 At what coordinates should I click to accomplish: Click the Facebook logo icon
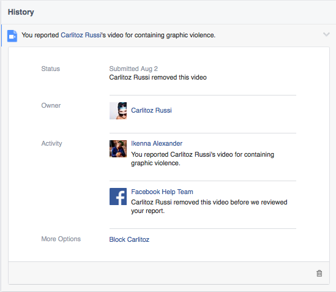(118, 197)
